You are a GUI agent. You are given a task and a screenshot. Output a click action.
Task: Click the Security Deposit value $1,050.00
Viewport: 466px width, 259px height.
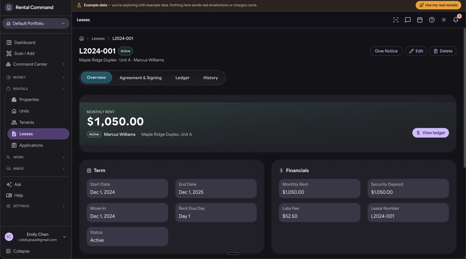[x=382, y=192]
